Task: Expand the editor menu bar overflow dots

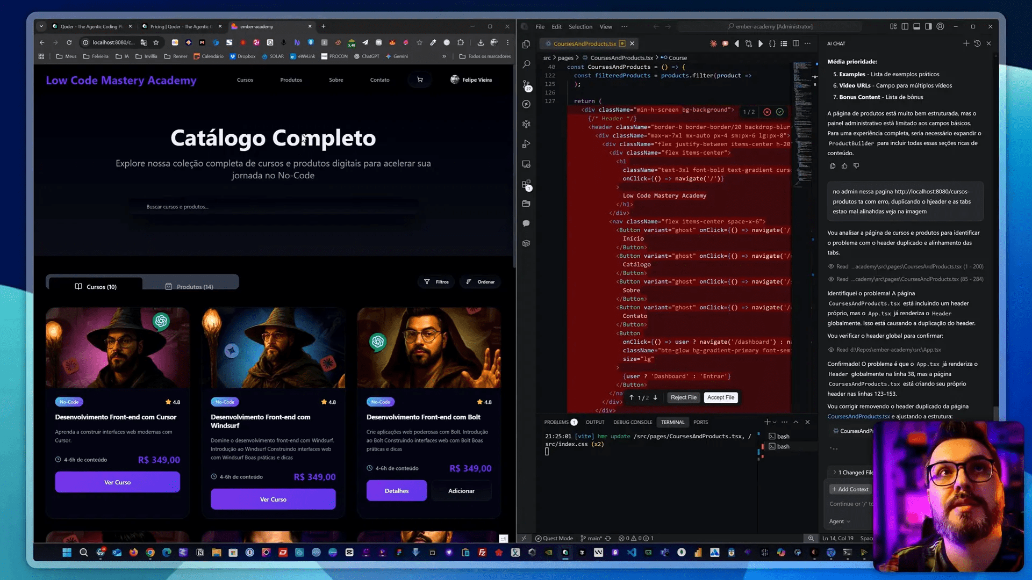Action: pyautogui.click(x=624, y=26)
